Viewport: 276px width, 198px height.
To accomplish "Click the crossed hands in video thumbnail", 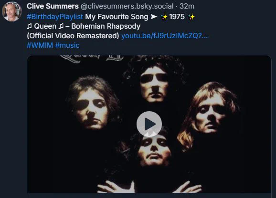I will 149,187.
